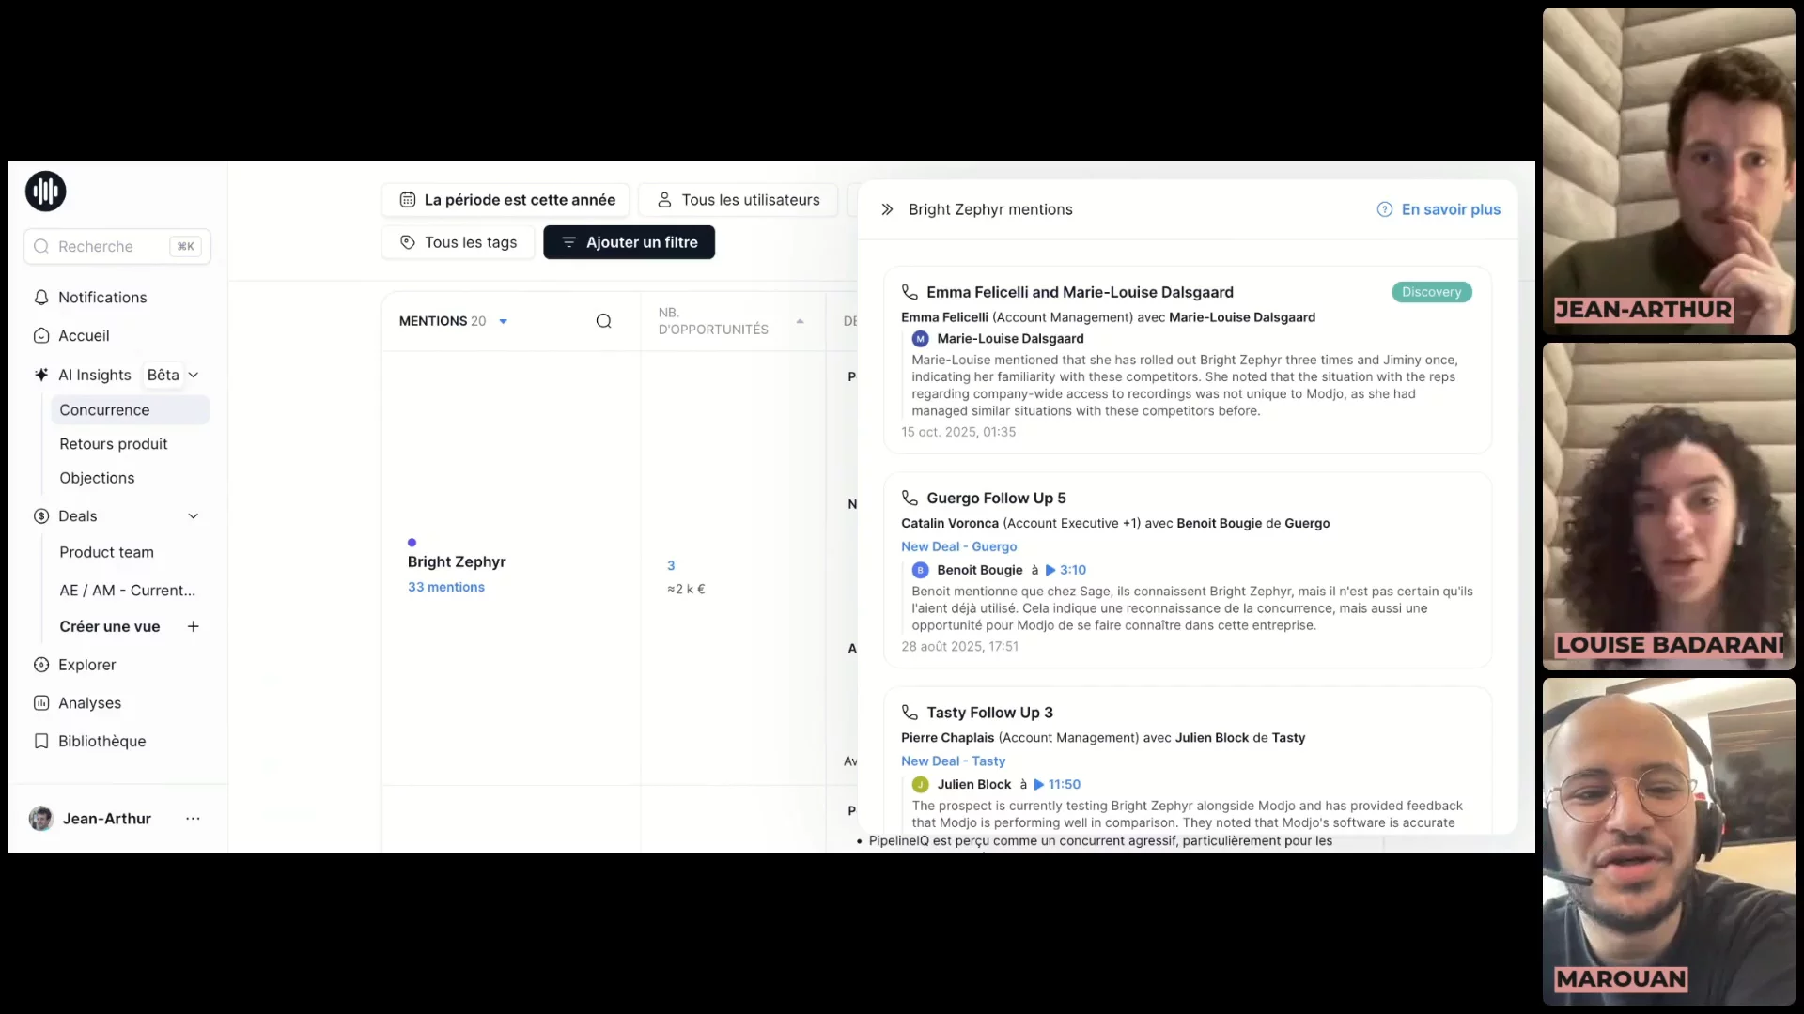
Task: Open the En savoir plus link
Action: coord(1450,209)
